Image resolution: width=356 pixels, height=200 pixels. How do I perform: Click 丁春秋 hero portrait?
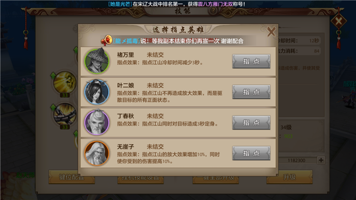pos(97,122)
